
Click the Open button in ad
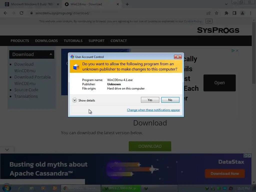coord(219,83)
